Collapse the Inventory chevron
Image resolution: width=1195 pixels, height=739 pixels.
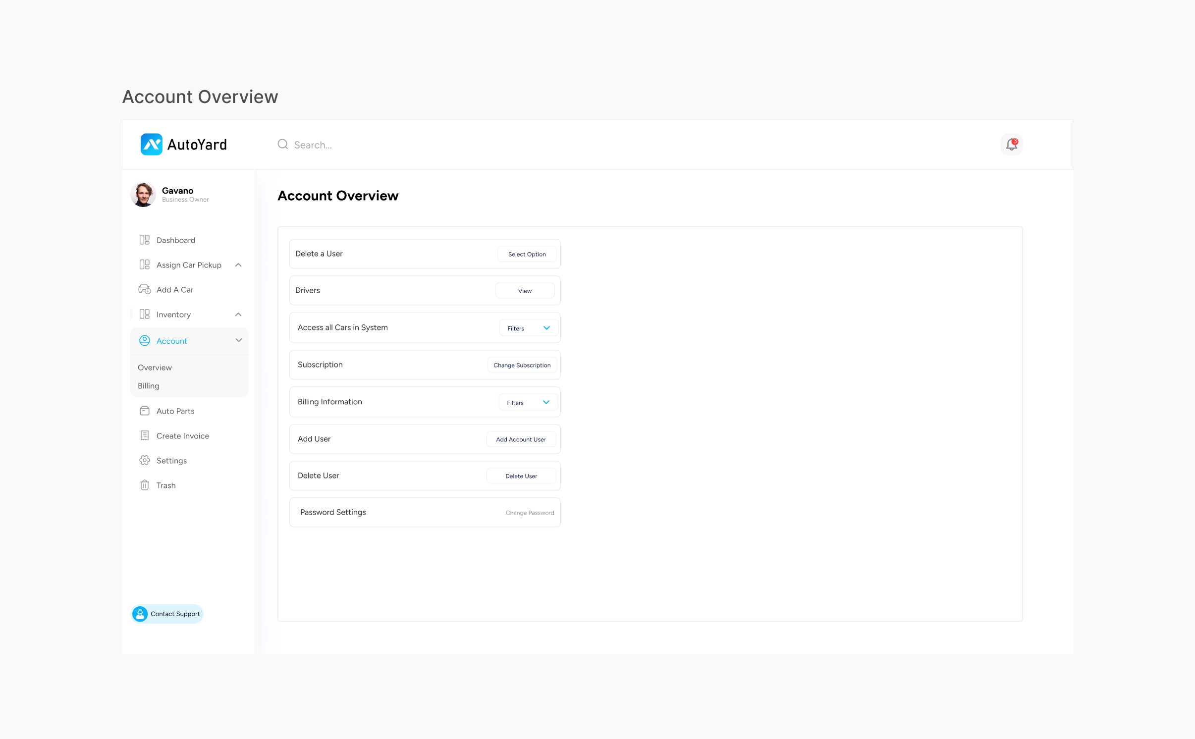pyautogui.click(x=238, y=315)
